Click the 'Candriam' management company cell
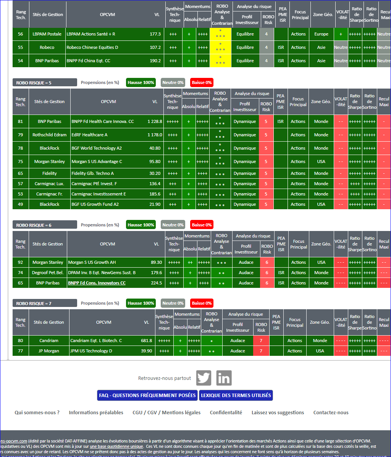 (49, 341)
